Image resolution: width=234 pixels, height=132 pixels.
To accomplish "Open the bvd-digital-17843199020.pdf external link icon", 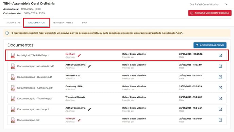I will coord(220,55).
